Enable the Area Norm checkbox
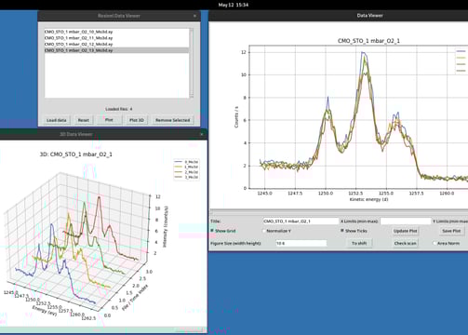The height and width of the screenshot is (335, 468). (435, 244)
